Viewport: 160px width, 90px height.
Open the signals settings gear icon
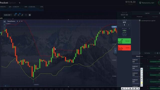(x=157, y=53)
